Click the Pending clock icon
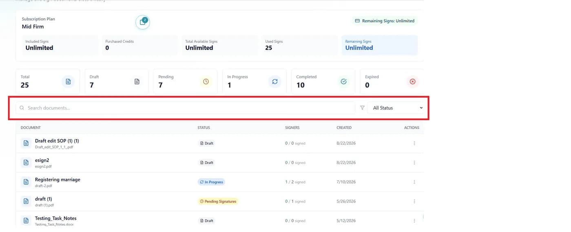This screenshot has height=232, width=571. point(206,82)
